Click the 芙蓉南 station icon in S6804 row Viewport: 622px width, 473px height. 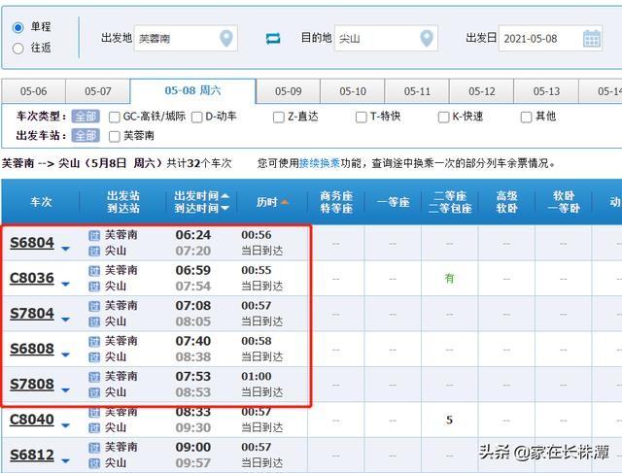point(94,235)
